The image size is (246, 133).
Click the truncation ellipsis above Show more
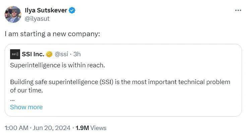tap(12, 100)
